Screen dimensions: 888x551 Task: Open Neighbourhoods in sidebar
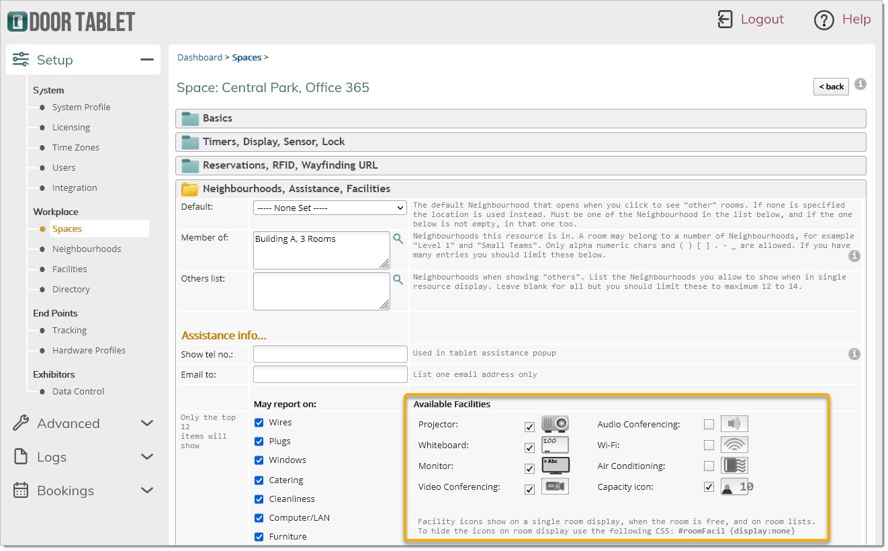click(x=87, y=249)
